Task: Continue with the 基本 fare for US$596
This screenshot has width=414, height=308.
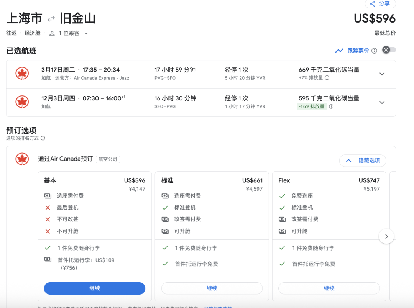Action: click(x=95, y=288)
